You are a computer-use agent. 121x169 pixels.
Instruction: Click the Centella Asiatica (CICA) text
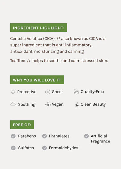click(x=32, y=39)
